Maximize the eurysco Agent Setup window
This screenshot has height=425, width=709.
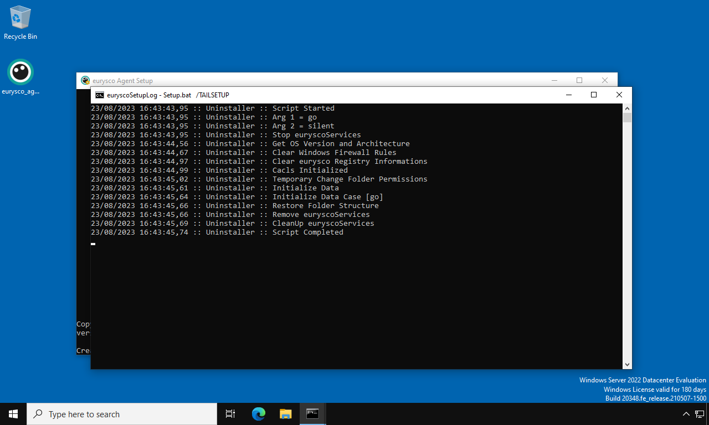click(579, 80)
